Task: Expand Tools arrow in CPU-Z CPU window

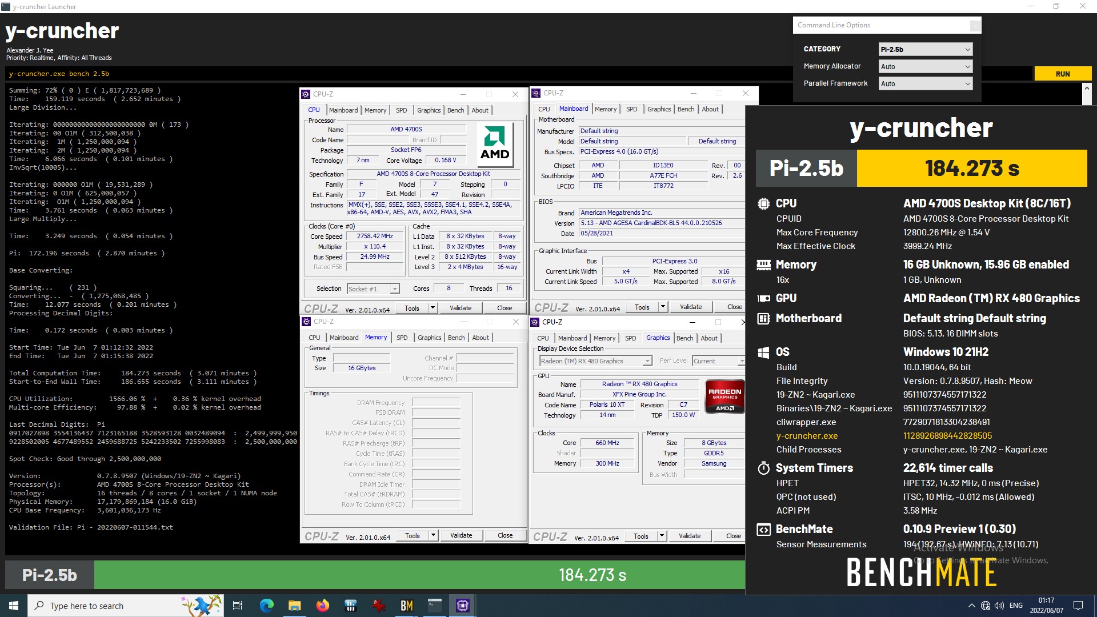Action: [433, 308]
